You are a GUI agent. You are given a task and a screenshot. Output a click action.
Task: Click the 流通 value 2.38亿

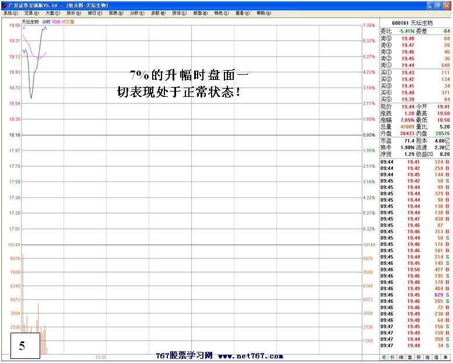coord(443,148)
